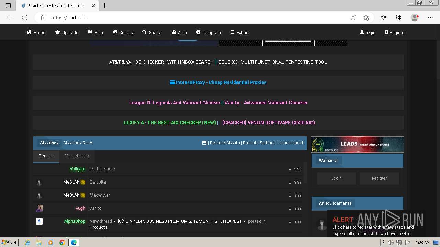Click AlphaShop's avatar thumbnail
This screenshot has height=247, width=440.
coord(39,221)
